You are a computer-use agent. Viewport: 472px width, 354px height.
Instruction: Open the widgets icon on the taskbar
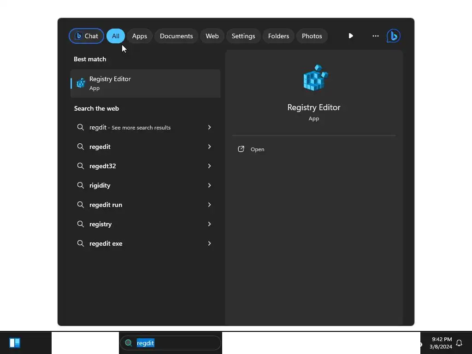click(x=15, y=343)
